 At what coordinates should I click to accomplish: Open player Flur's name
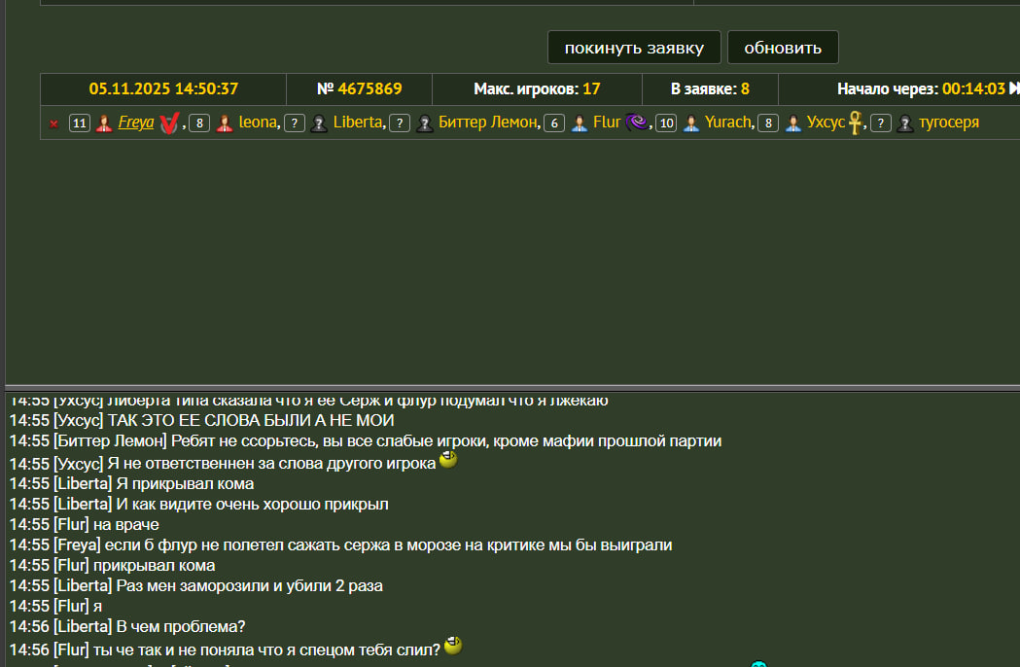tap(607, 123)
